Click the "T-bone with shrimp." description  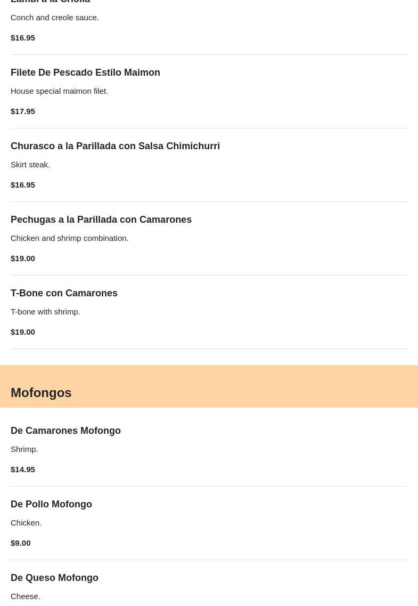[x=45, y=312]
